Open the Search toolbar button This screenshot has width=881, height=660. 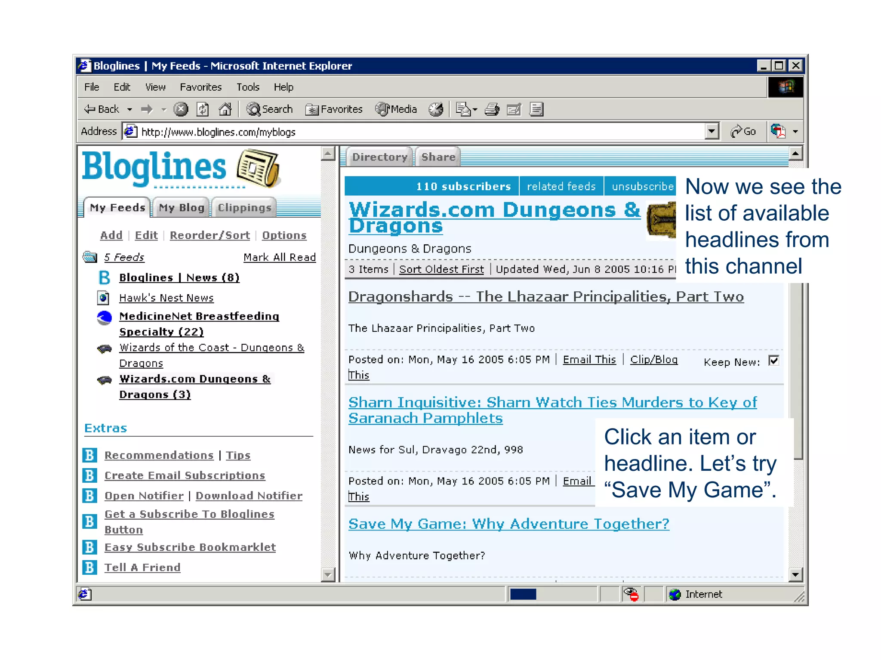(x=270, y=109)
